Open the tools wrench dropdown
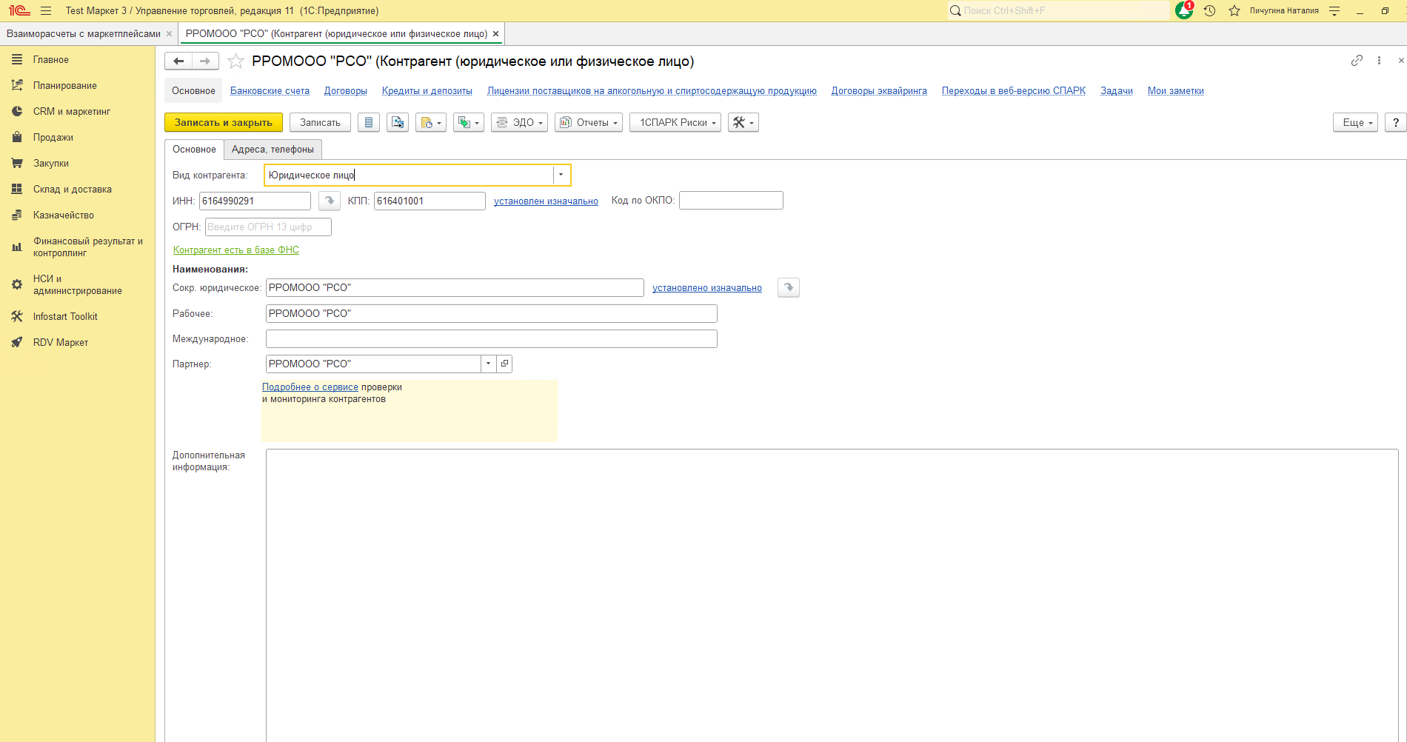 (x=743, y=123)
